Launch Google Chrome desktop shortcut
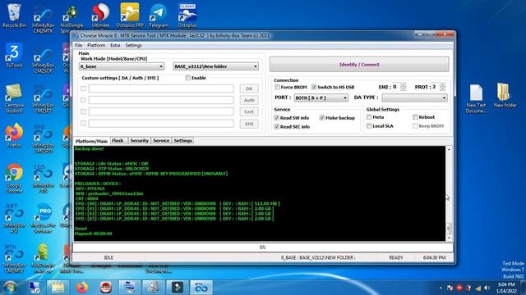Screen dimensions: 526x295 pyautogui.click(x=14, y=179)
